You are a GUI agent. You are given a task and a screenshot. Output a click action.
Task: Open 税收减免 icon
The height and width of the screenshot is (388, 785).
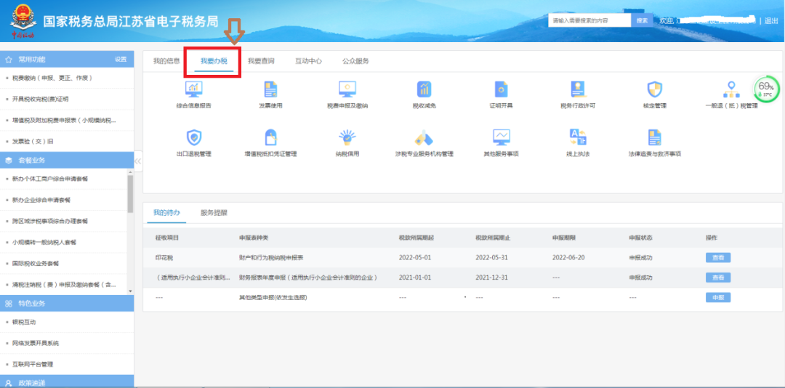click(424, 89)
